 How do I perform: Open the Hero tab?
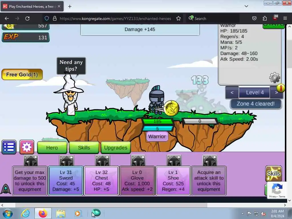pyautogui.click(x=52, y=147)
